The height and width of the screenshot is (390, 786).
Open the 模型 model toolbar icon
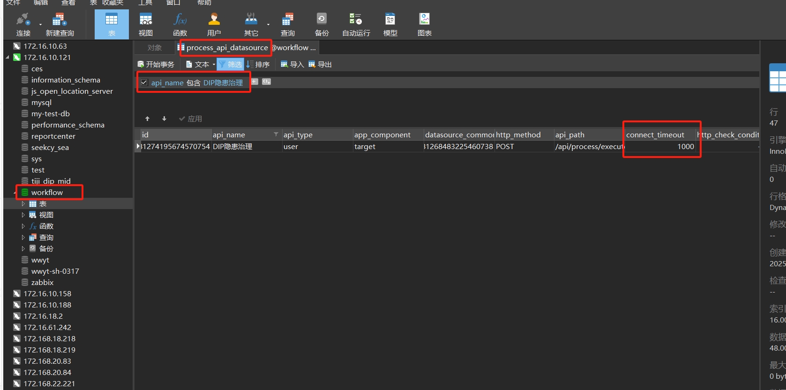click(x=390, y=24)
